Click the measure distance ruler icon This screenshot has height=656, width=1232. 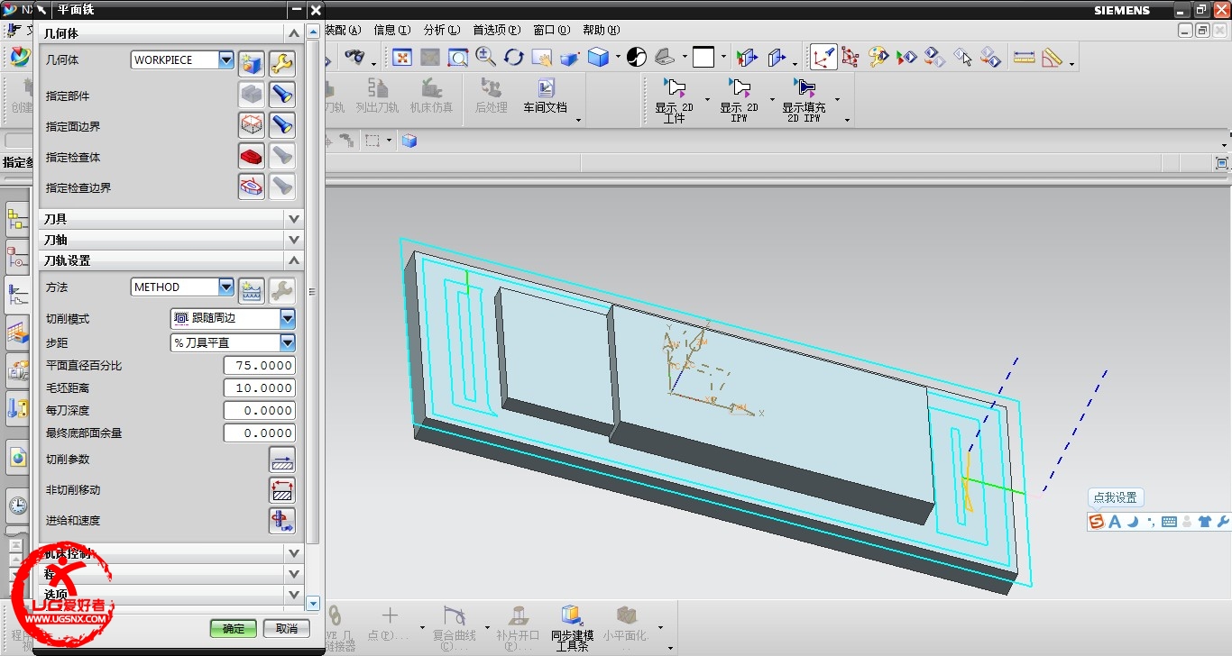[1025, 58]
